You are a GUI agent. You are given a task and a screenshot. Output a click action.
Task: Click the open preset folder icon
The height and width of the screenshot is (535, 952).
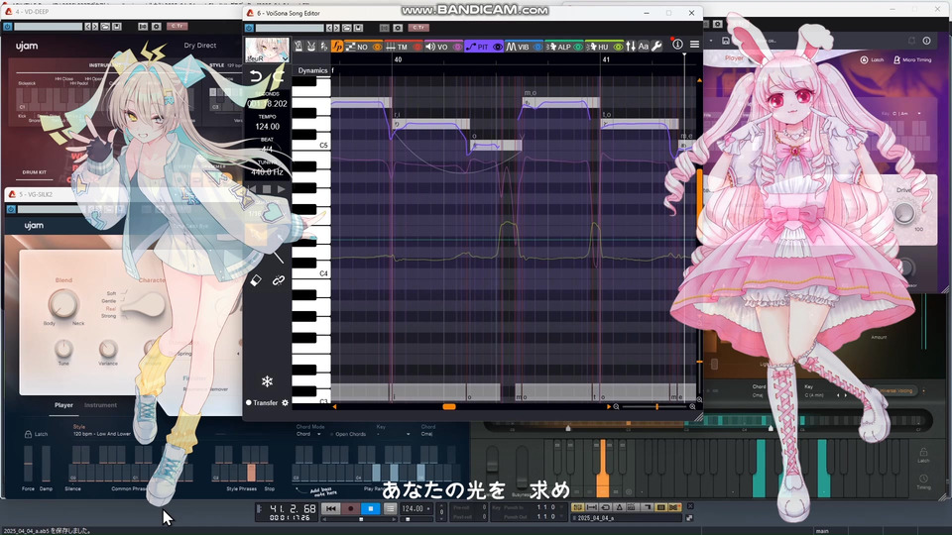click(347, 28)
